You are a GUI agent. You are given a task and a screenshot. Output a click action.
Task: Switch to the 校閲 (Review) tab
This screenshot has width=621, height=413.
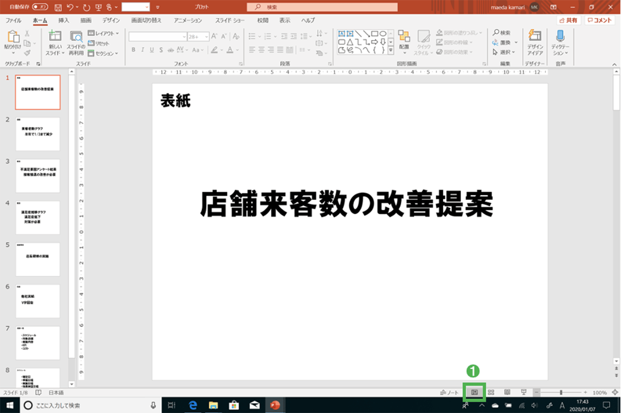[263, 21]
